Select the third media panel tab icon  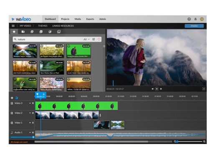tap(32, 32)
